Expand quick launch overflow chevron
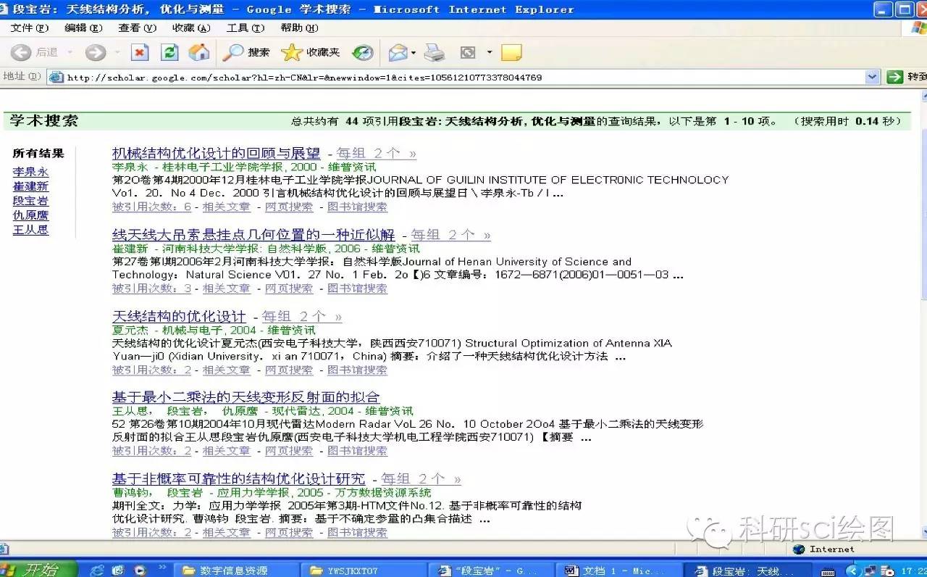Viewport: 927px width, 577px height. click(162, 568)
